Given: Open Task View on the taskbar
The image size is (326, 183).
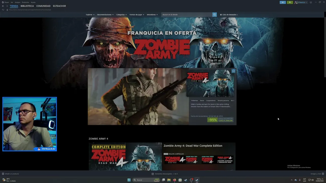Looking at the screenshot, I should pyautogui.click(x=164, y=180).
